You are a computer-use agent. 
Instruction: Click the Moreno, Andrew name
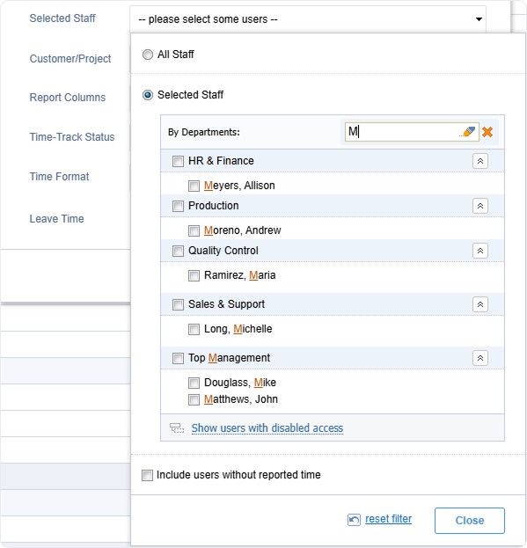click(243, 230)
